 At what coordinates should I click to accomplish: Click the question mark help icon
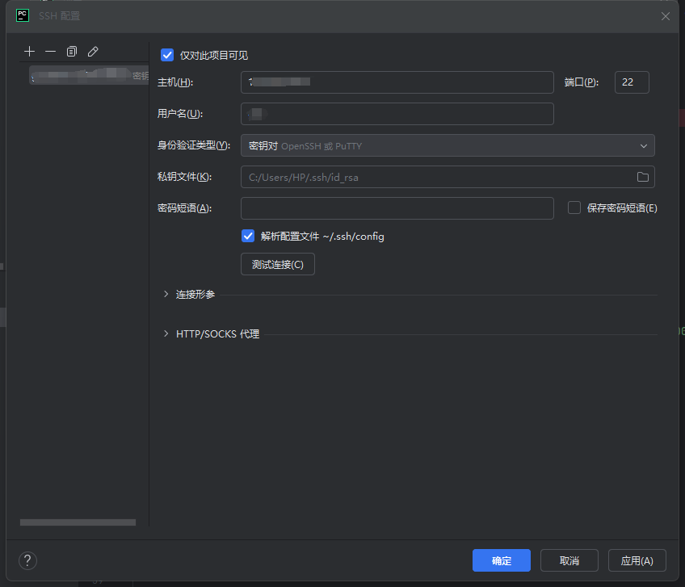click(x=27, y=560)
